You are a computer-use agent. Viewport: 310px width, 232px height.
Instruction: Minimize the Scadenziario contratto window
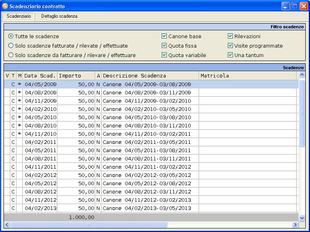[x=286, y=6]
